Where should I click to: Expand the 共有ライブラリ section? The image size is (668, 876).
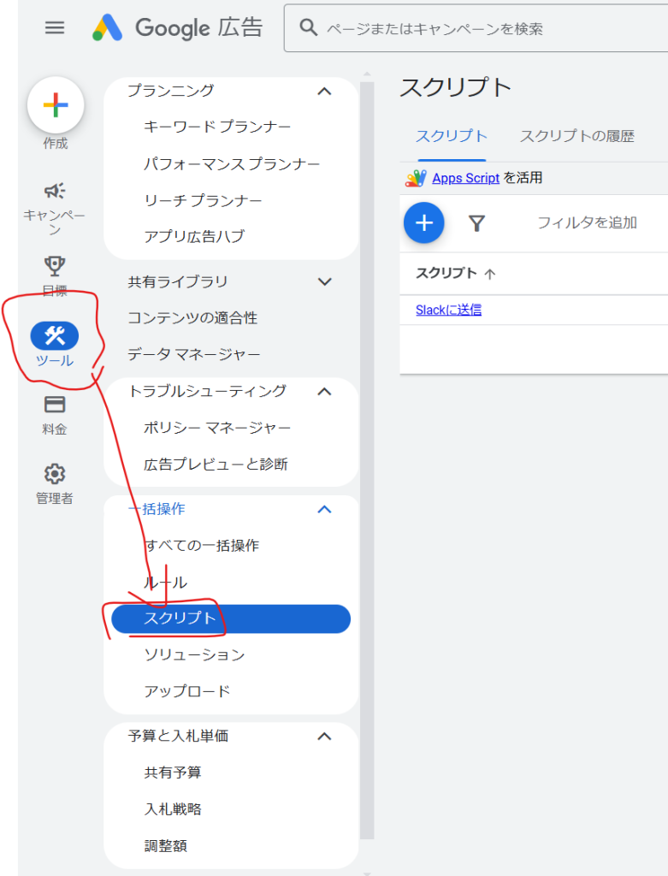click(x=324, y=281)
